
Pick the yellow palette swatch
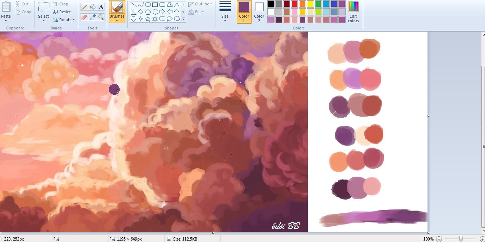pos(310,4)
